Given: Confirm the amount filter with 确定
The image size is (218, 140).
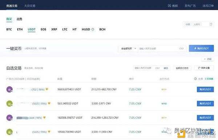Looking at the screenshot, I should [166, 68].
